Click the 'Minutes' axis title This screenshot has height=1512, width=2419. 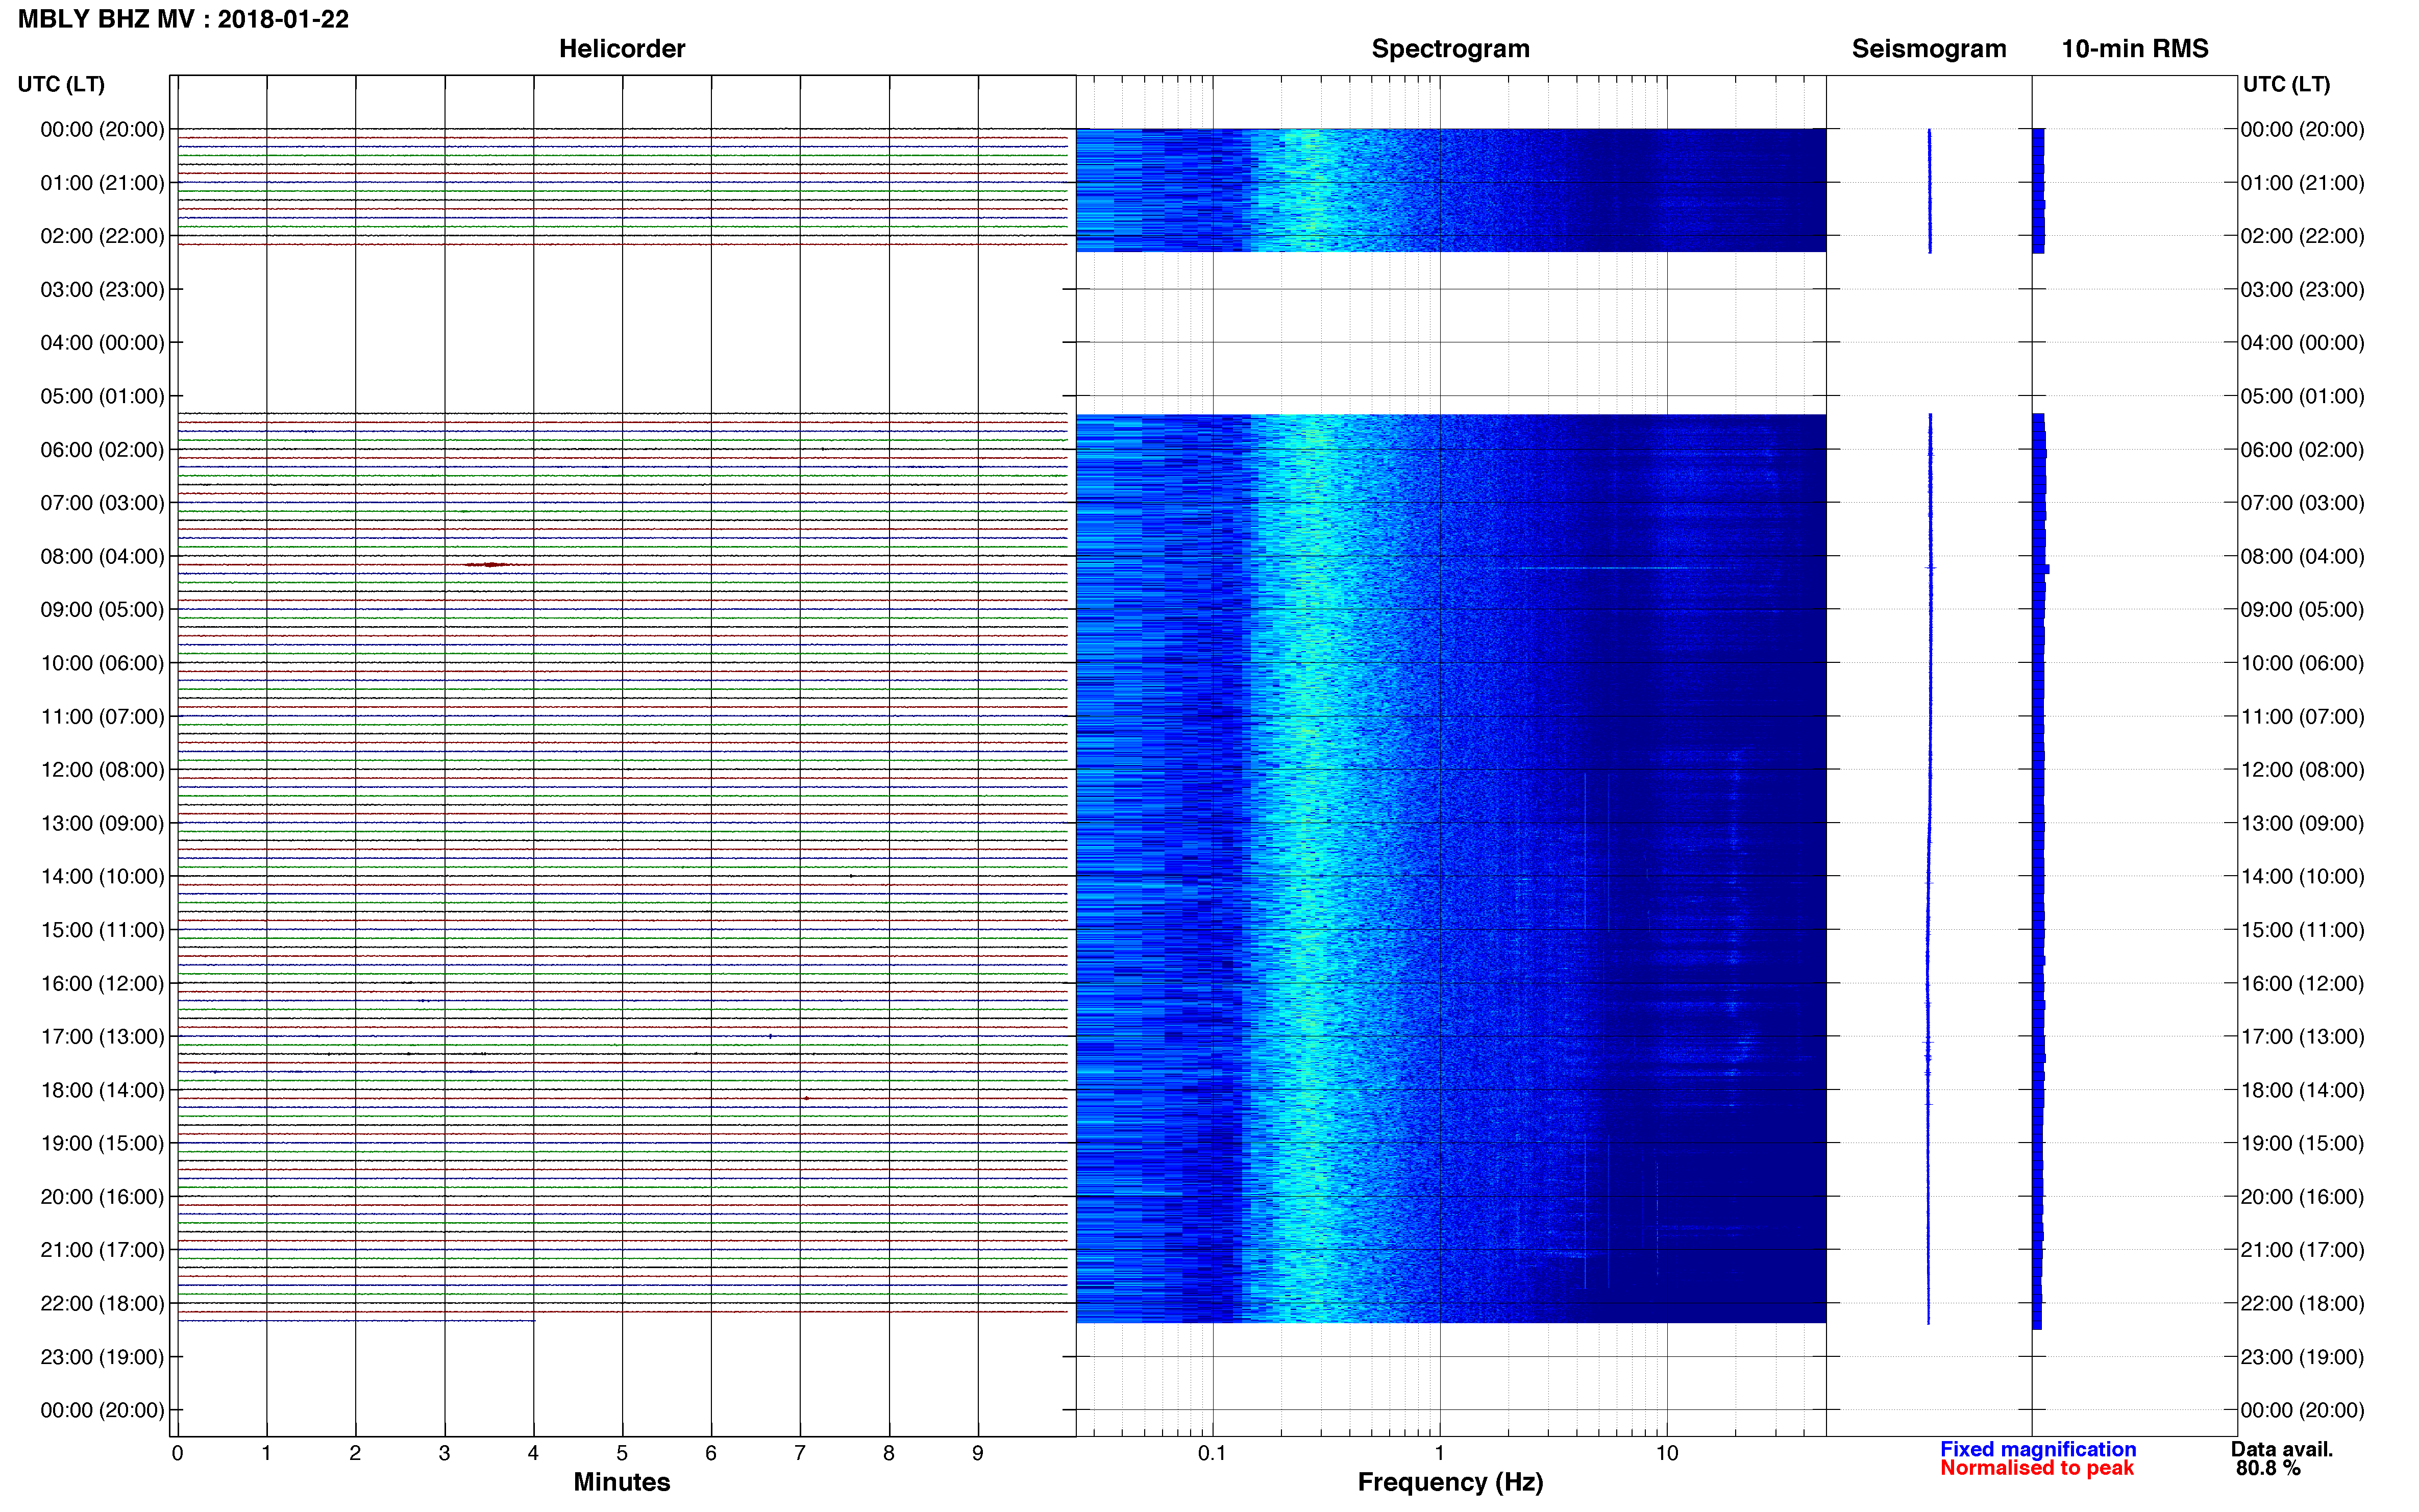pos(622,1482)
